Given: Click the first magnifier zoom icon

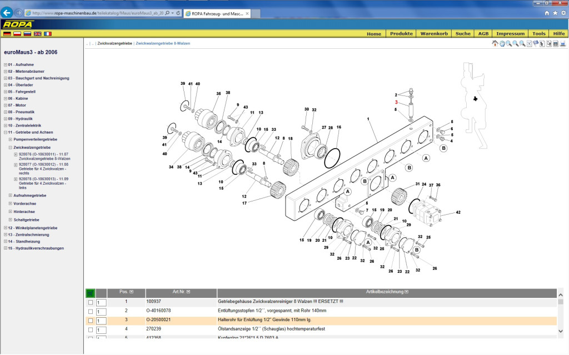Looking at the screenshot, I should [509, 43].
